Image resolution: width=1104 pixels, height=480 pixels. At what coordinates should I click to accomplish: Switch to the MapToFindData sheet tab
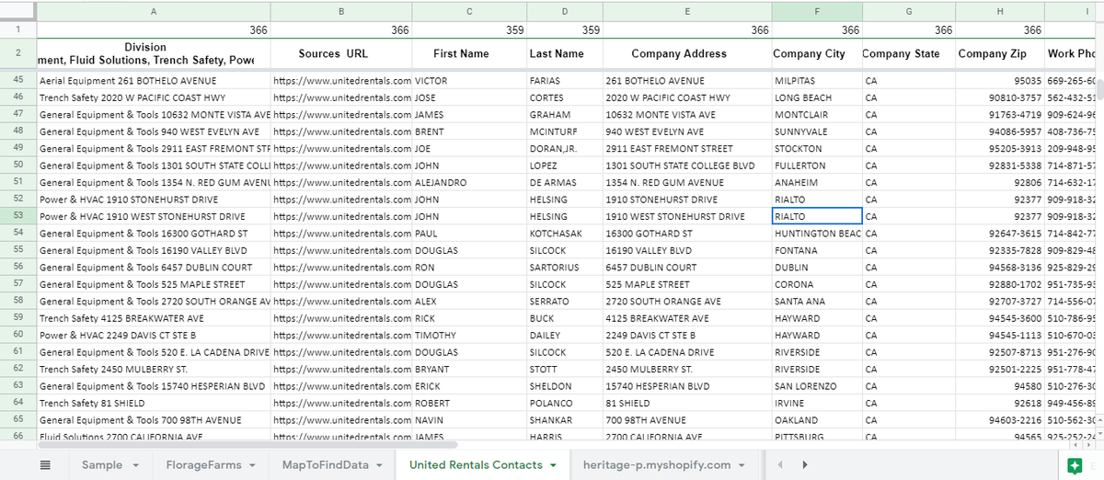(325, 465)
